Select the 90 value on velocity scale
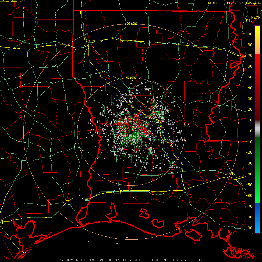262x262 pixels. [x=250, y=34]
